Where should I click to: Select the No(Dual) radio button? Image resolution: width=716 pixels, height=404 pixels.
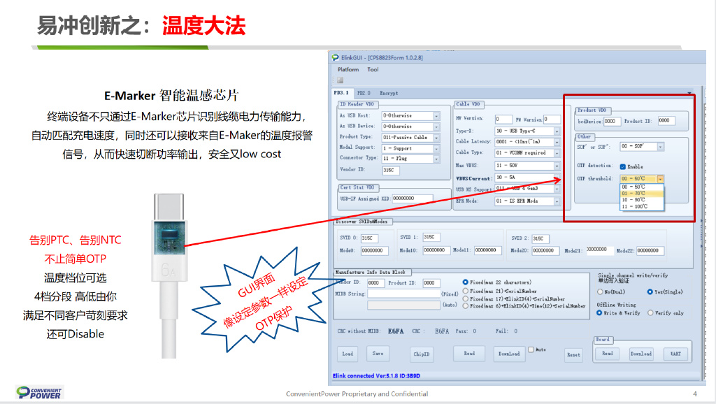600,291
